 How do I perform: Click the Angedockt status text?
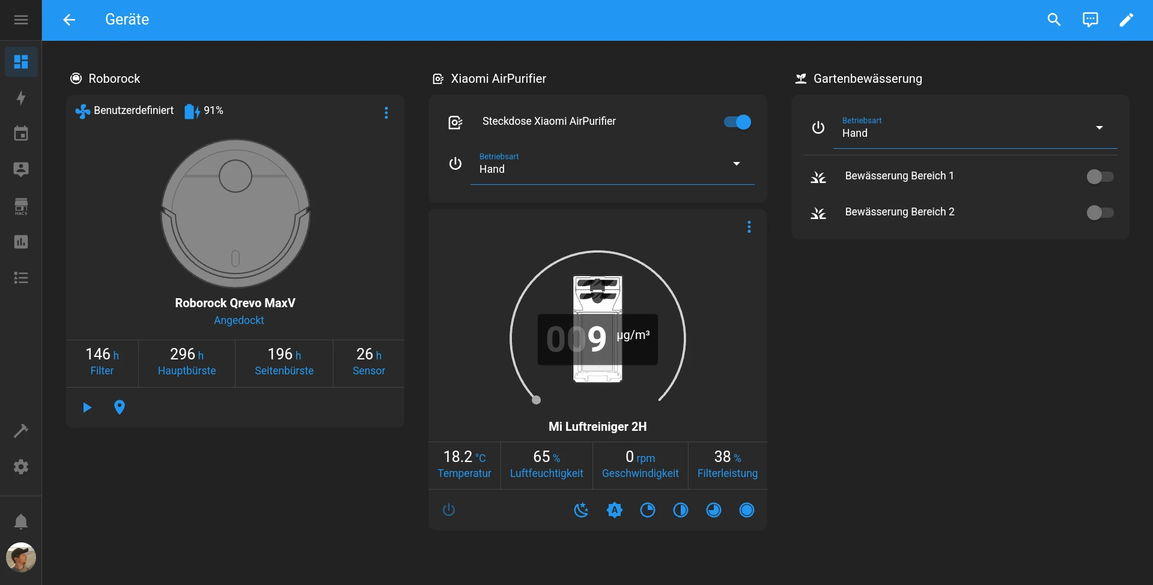pyautogui.click(x=239, y=320)
